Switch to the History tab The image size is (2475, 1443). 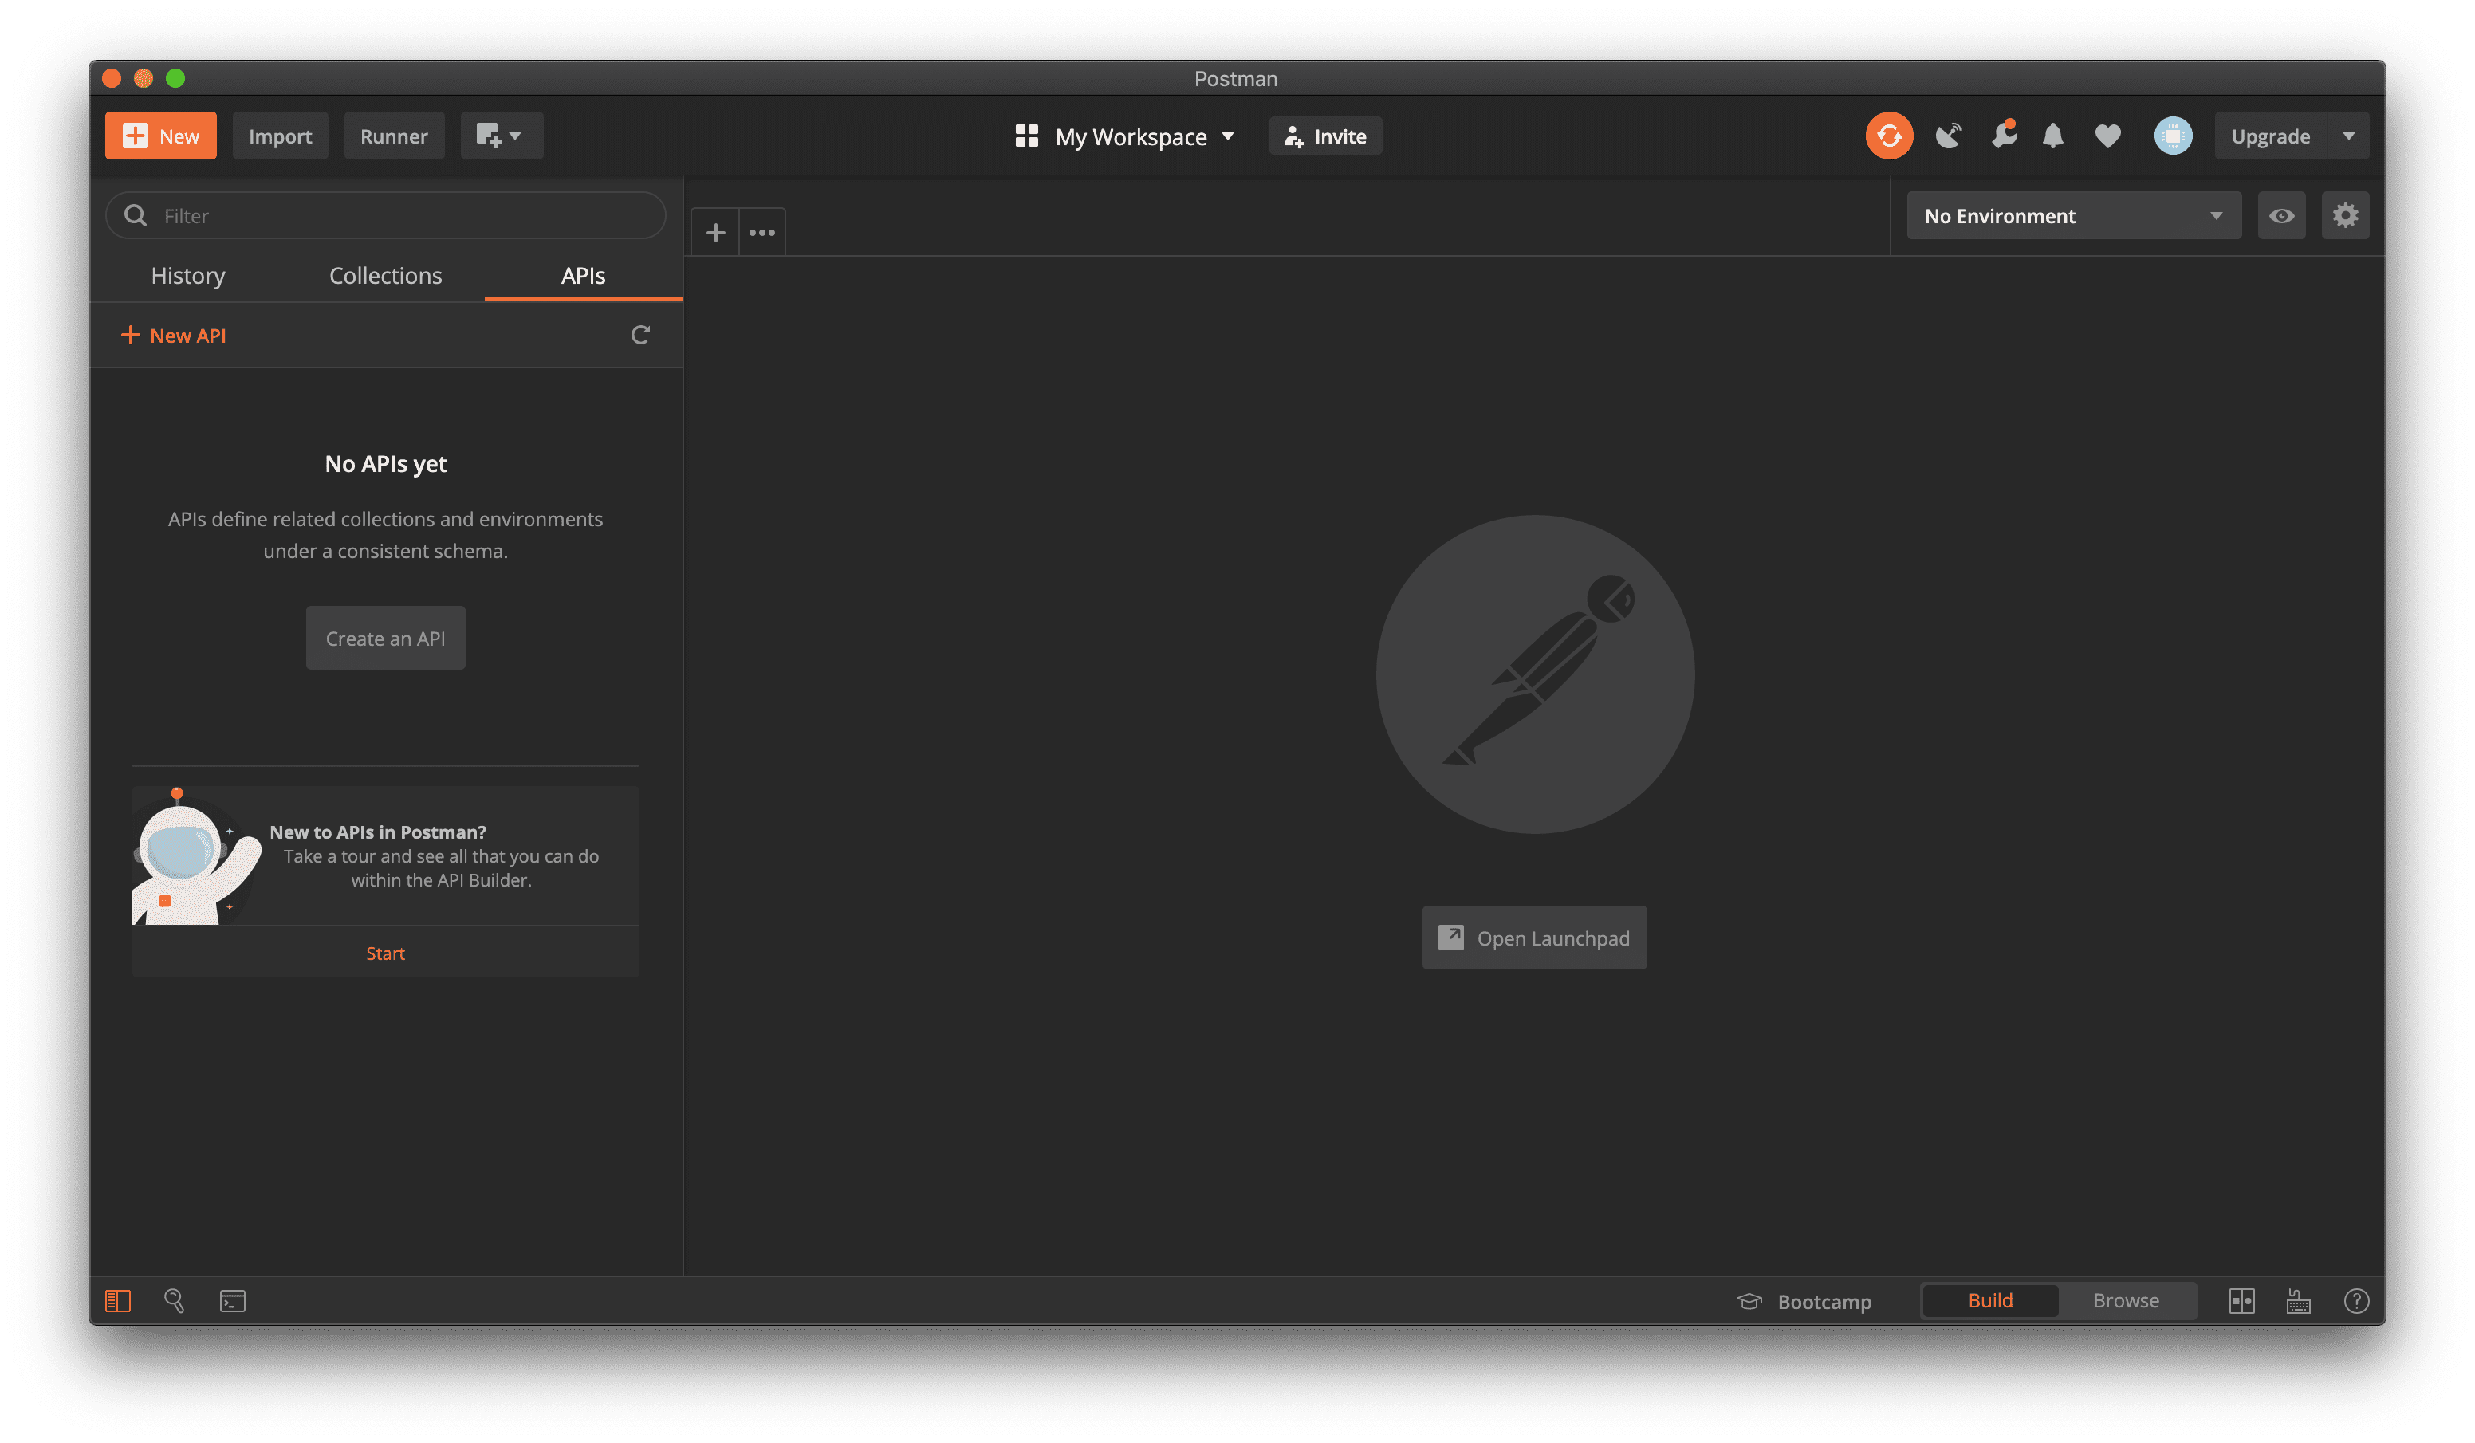tap(187, 276)
